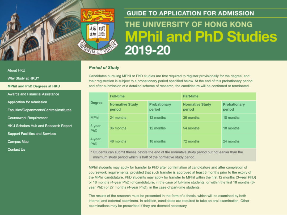Click the MPhil row label
This screenshot has width=287, height=215.
pyautogui.click(x=99, y=118)
